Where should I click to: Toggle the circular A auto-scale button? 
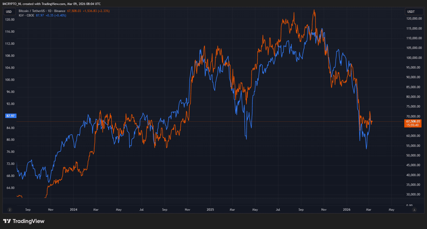coord(414,210)
